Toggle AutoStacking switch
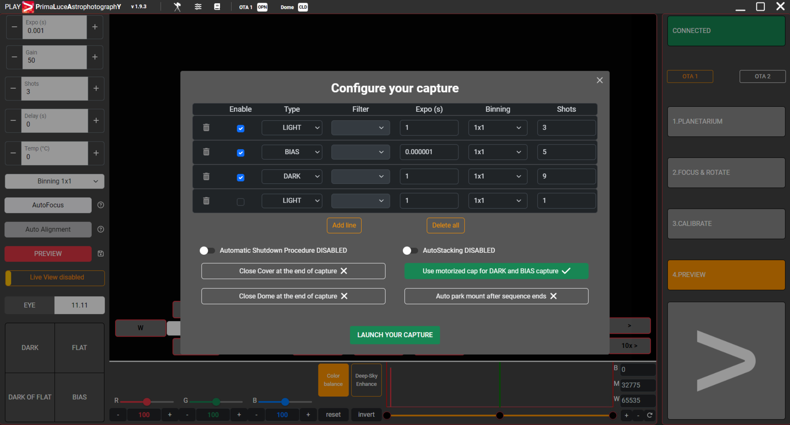The width and height of the screenshot is (790, 425). [410, 251]
